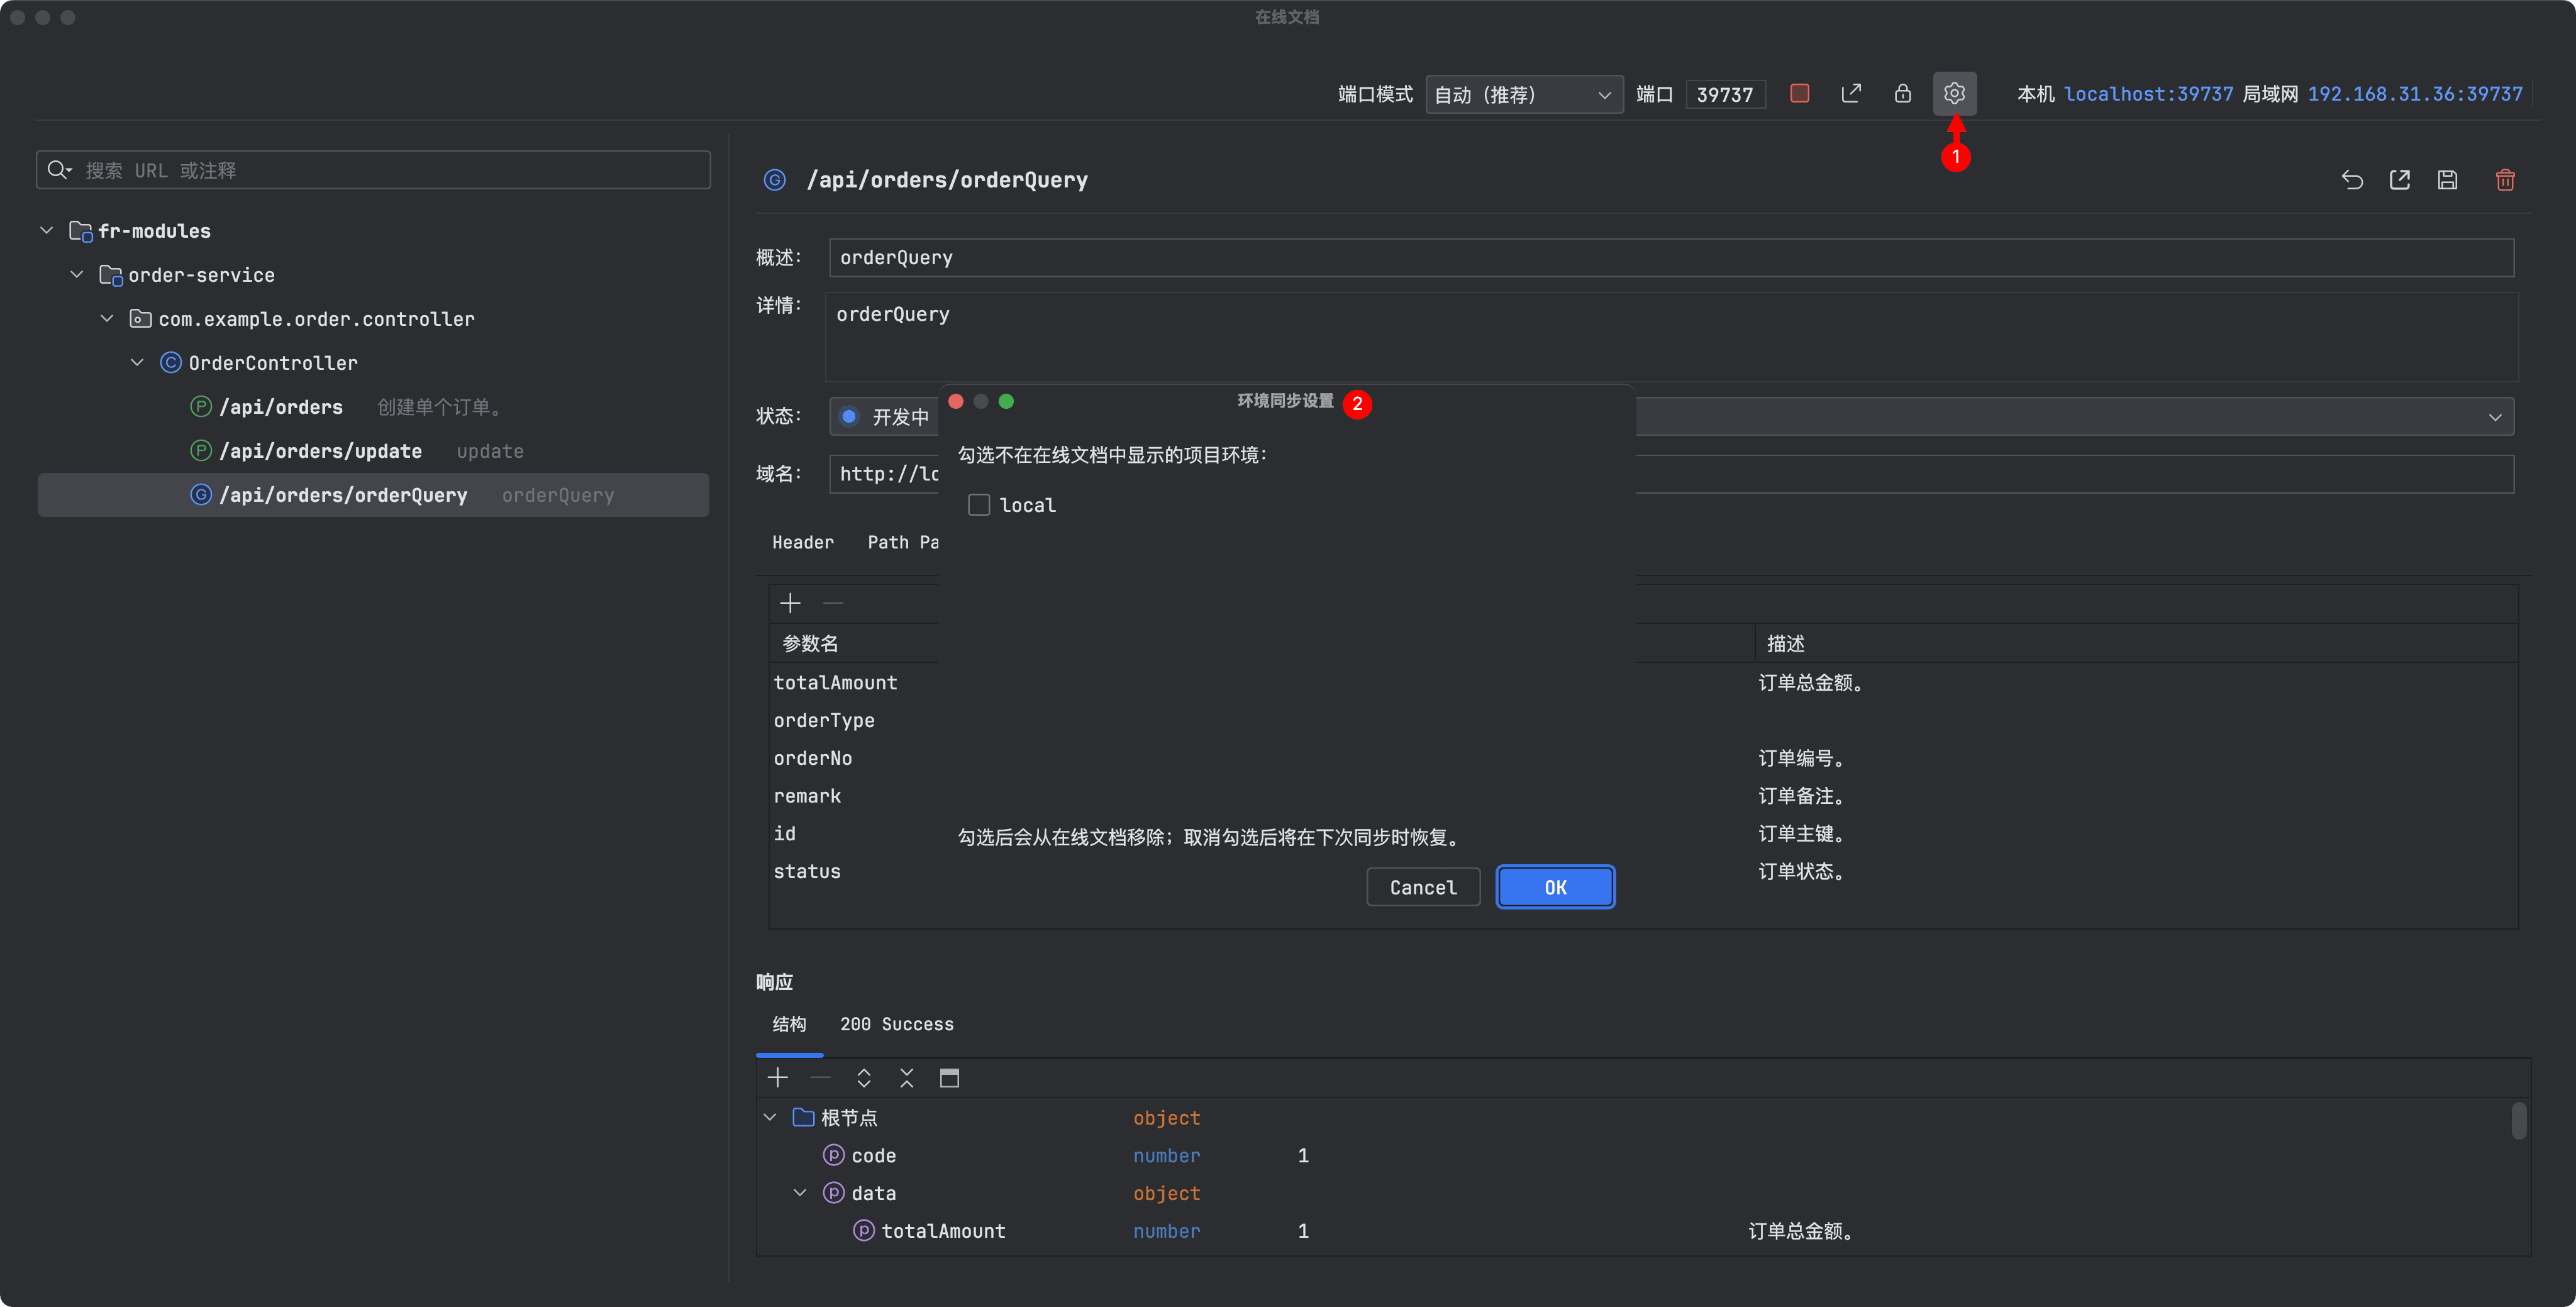Viewport: 2576px width, 1307px height.
Task: Collapse the data object node
Action: pos(800,1193)
